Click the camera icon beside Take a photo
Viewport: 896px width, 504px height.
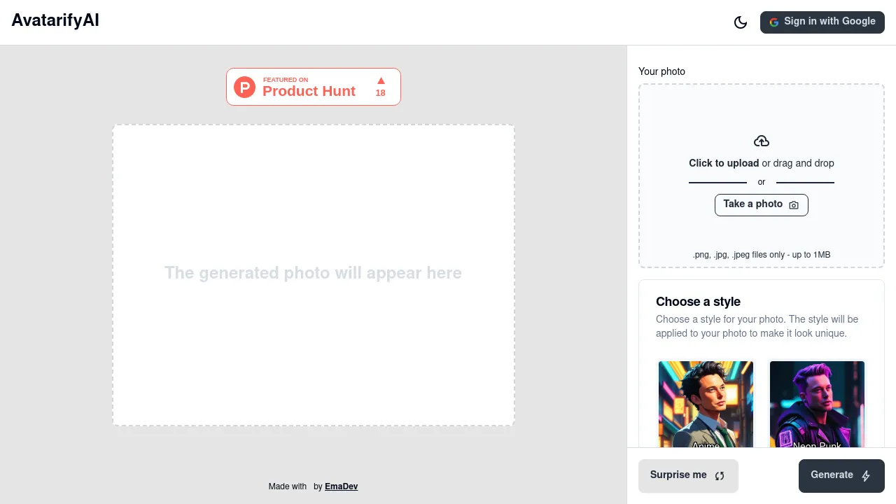tap(794, 205)
